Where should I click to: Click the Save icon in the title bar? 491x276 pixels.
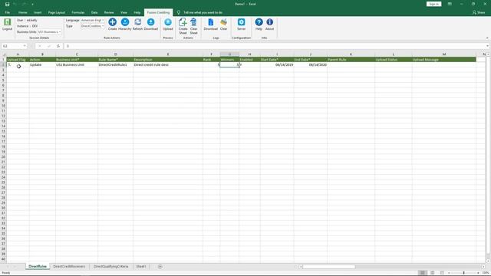[7, 4]
